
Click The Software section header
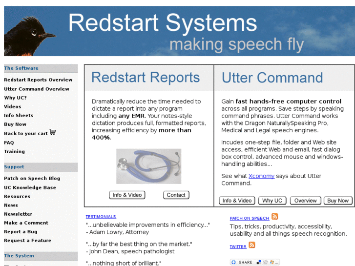pyautogui.click(x=41, y=68)
